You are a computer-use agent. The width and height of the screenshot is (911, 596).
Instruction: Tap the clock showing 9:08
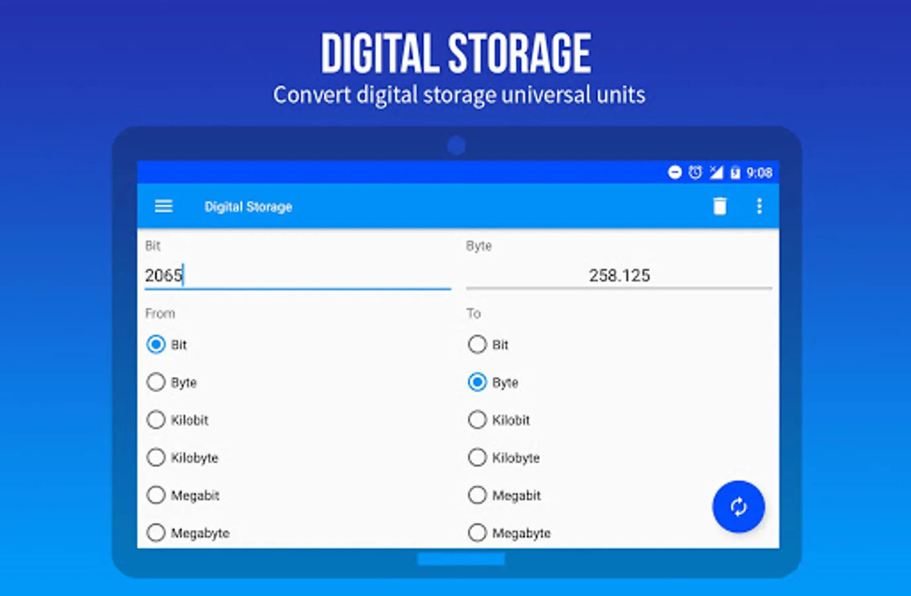(x=759, y=172)
